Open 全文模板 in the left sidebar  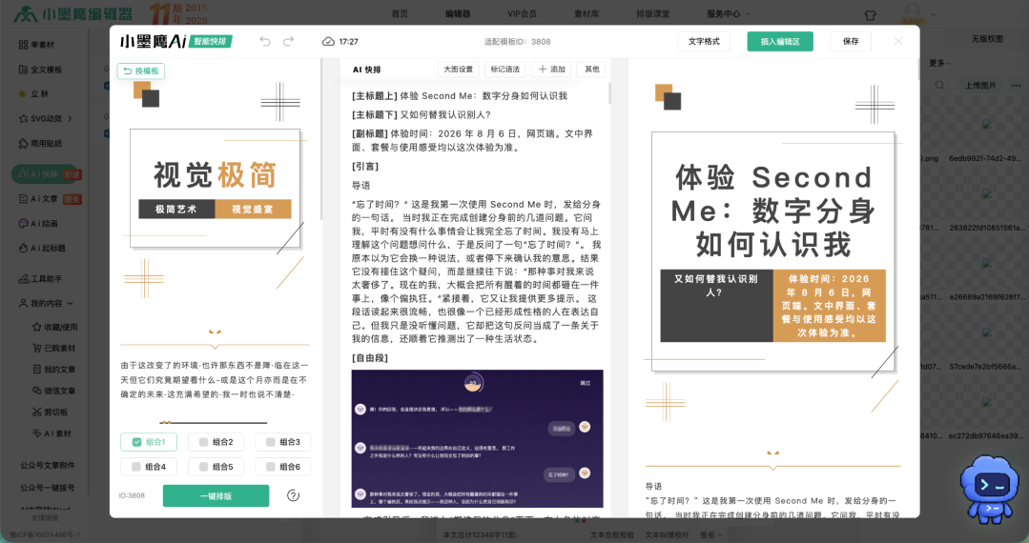coord(41,70)
